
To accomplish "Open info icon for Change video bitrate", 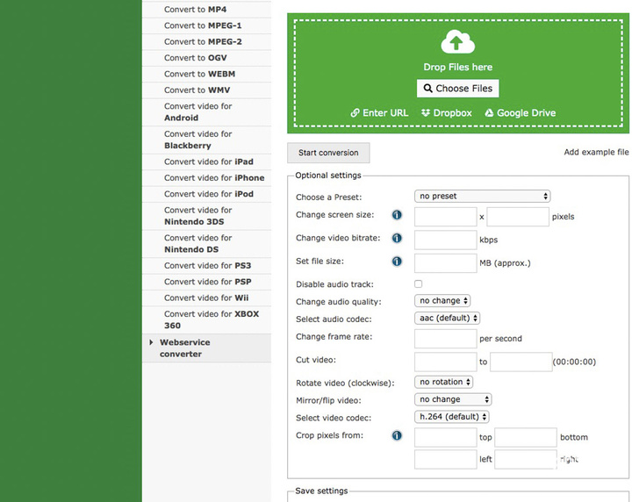I will [397, 238].
